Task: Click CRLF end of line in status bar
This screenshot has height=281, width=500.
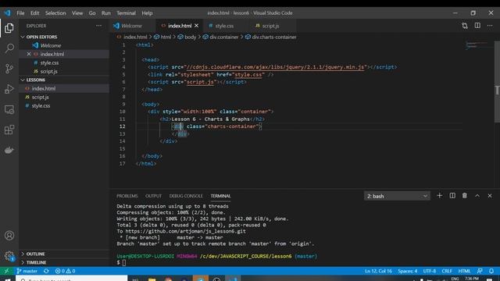Action: coord(447,271)
